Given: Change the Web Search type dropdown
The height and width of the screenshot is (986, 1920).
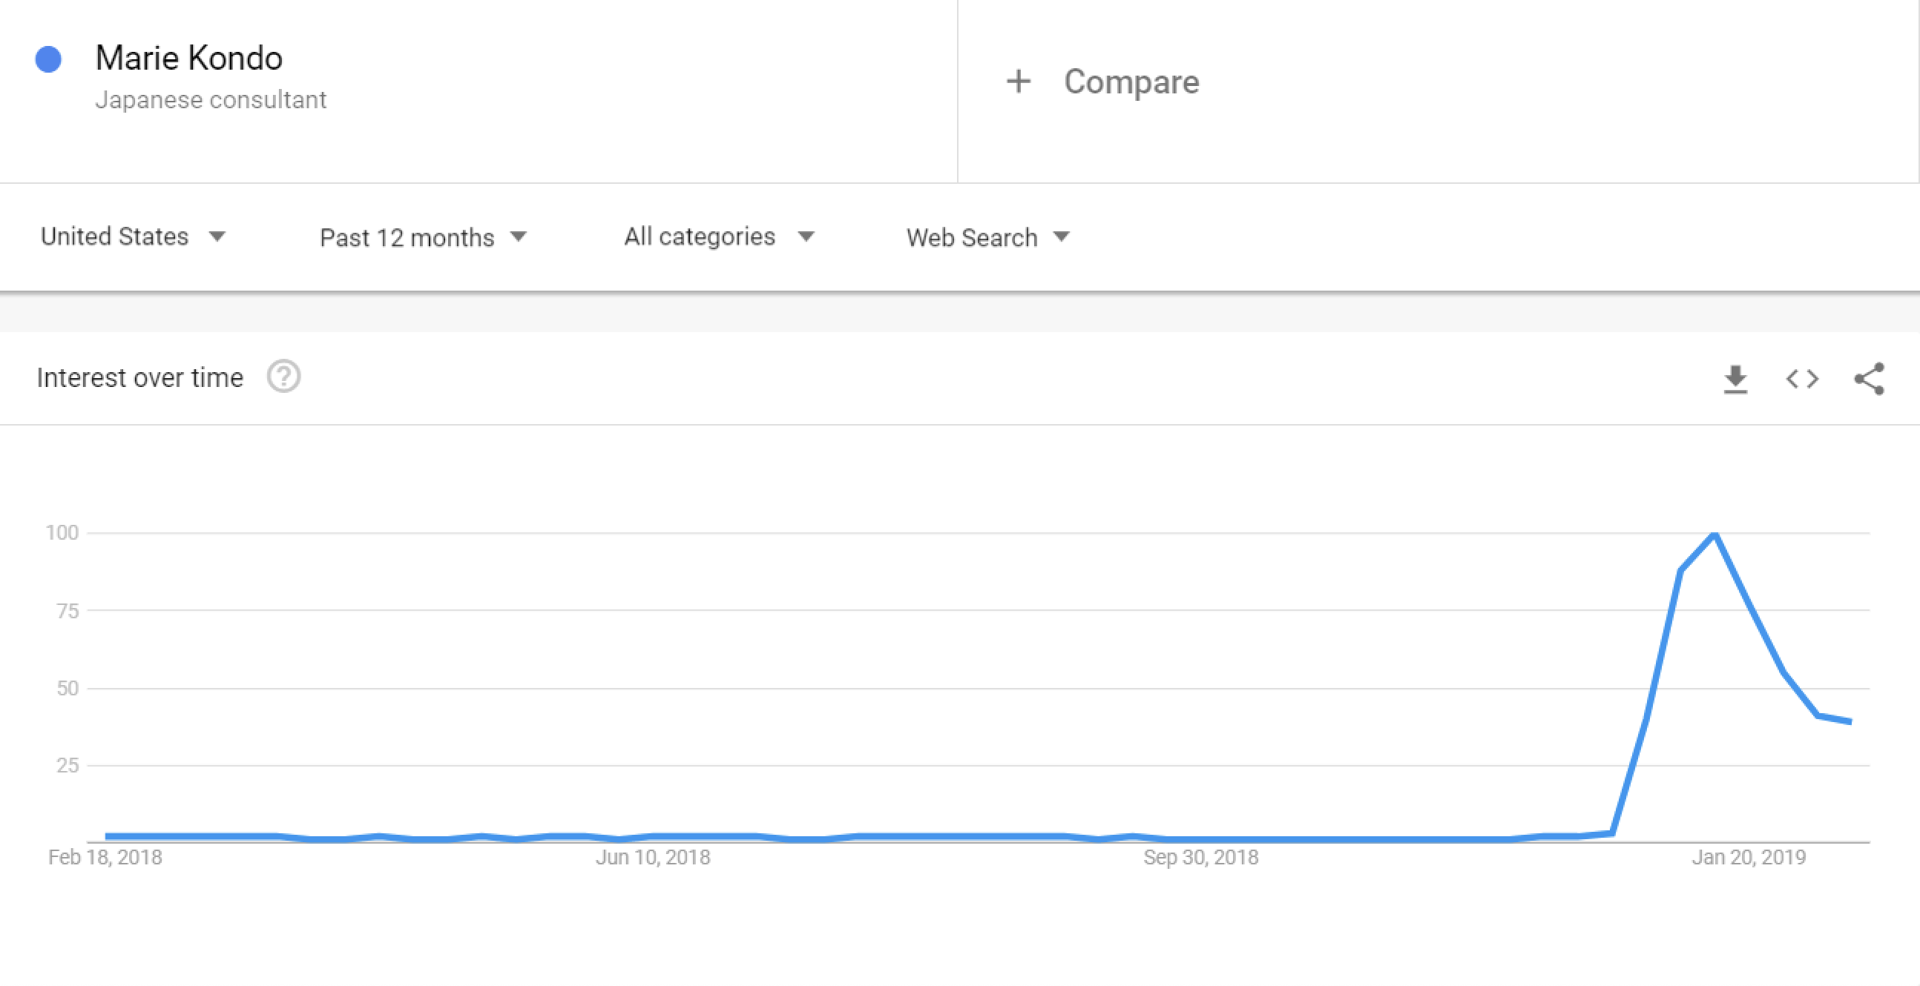Looking at the screenshot, I should click(987, 237).
